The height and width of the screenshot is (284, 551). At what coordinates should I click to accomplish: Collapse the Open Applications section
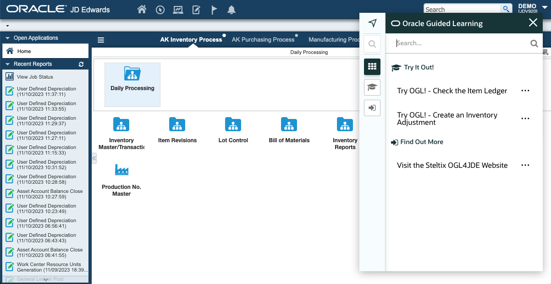8,38
